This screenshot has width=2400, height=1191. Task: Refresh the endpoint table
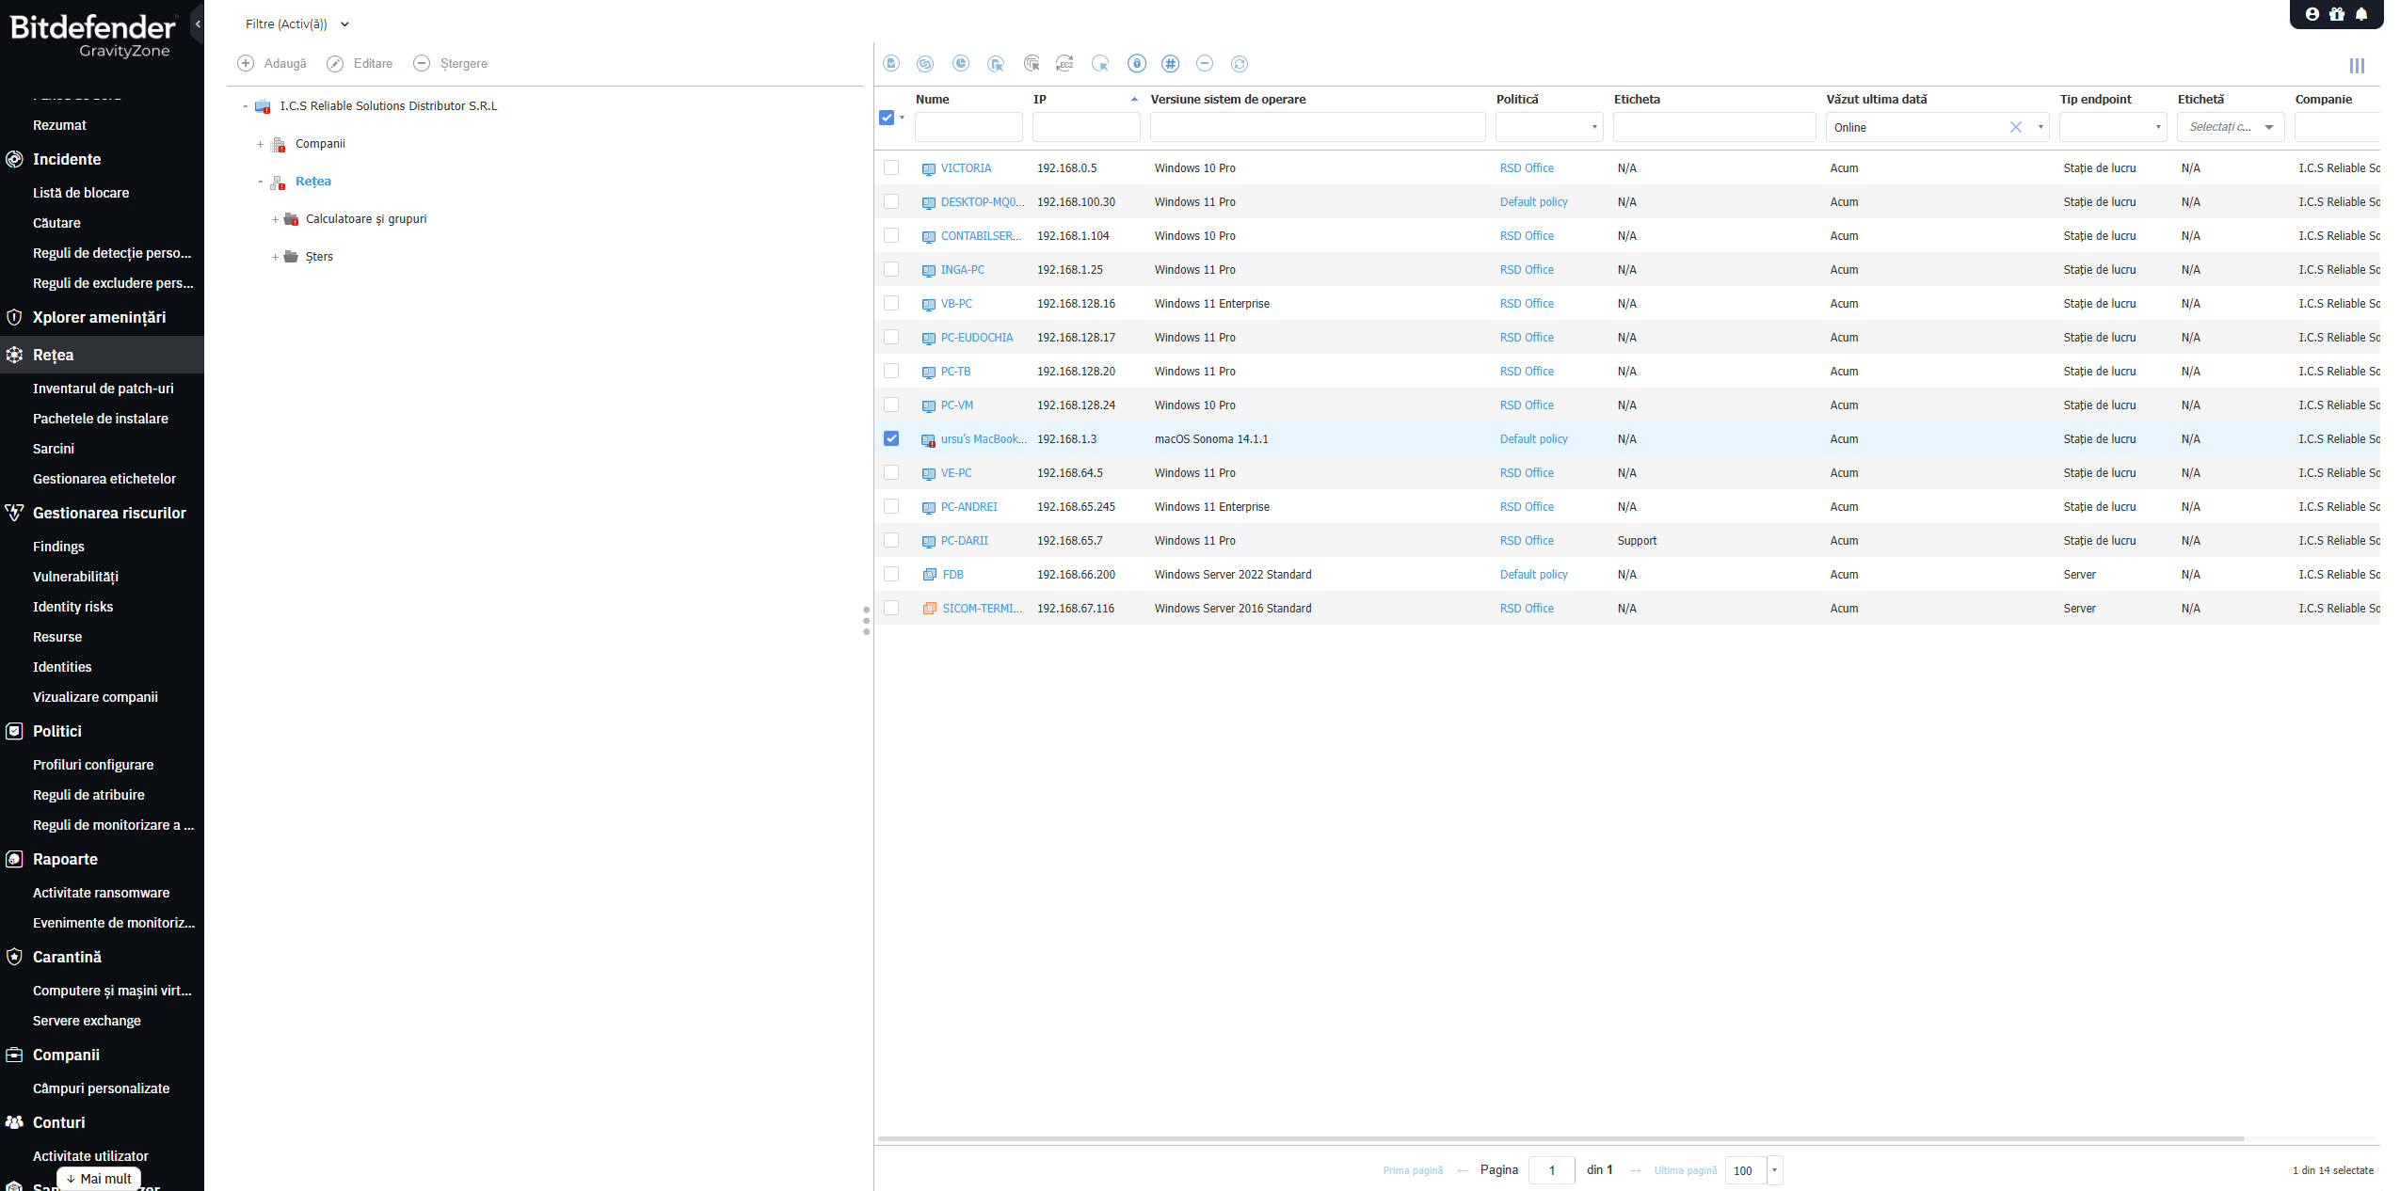(x=1240, y=63)
